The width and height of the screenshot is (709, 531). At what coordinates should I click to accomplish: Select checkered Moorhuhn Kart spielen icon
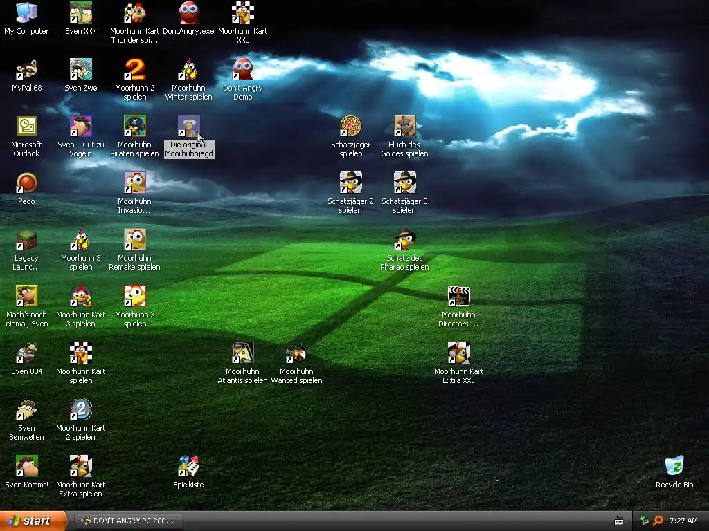[x=80, y=353]
